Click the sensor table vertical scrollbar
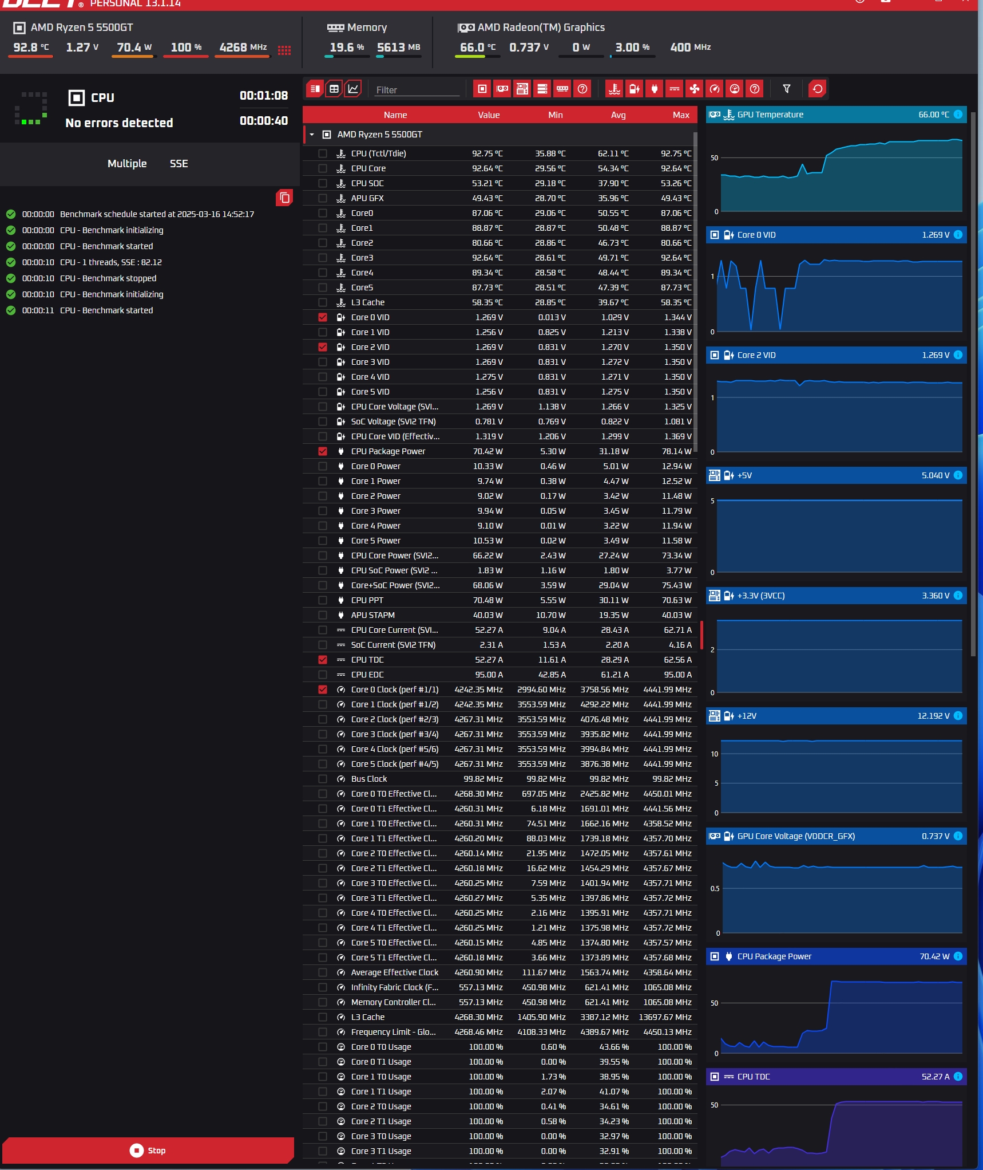The image size is (983, 1170). [695, 292]
